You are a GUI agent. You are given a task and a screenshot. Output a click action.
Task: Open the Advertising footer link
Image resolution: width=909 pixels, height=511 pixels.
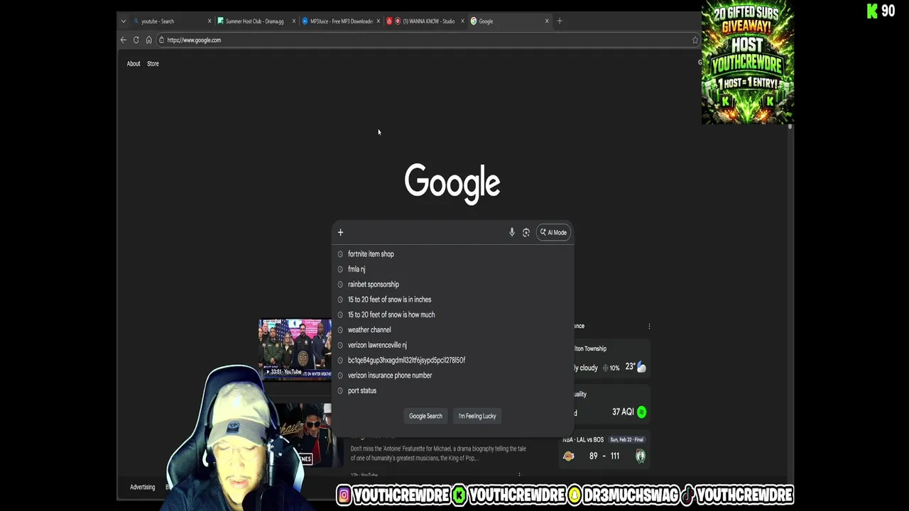click(142, 487)
